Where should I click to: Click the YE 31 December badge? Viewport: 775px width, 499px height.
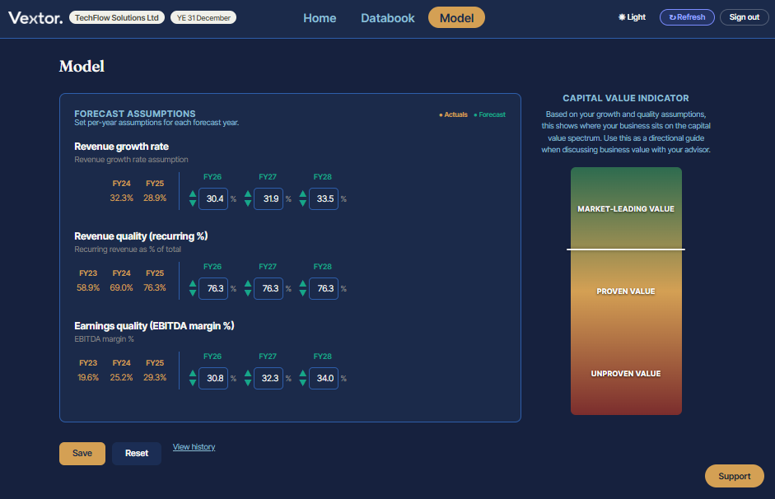tap(203, 18)
